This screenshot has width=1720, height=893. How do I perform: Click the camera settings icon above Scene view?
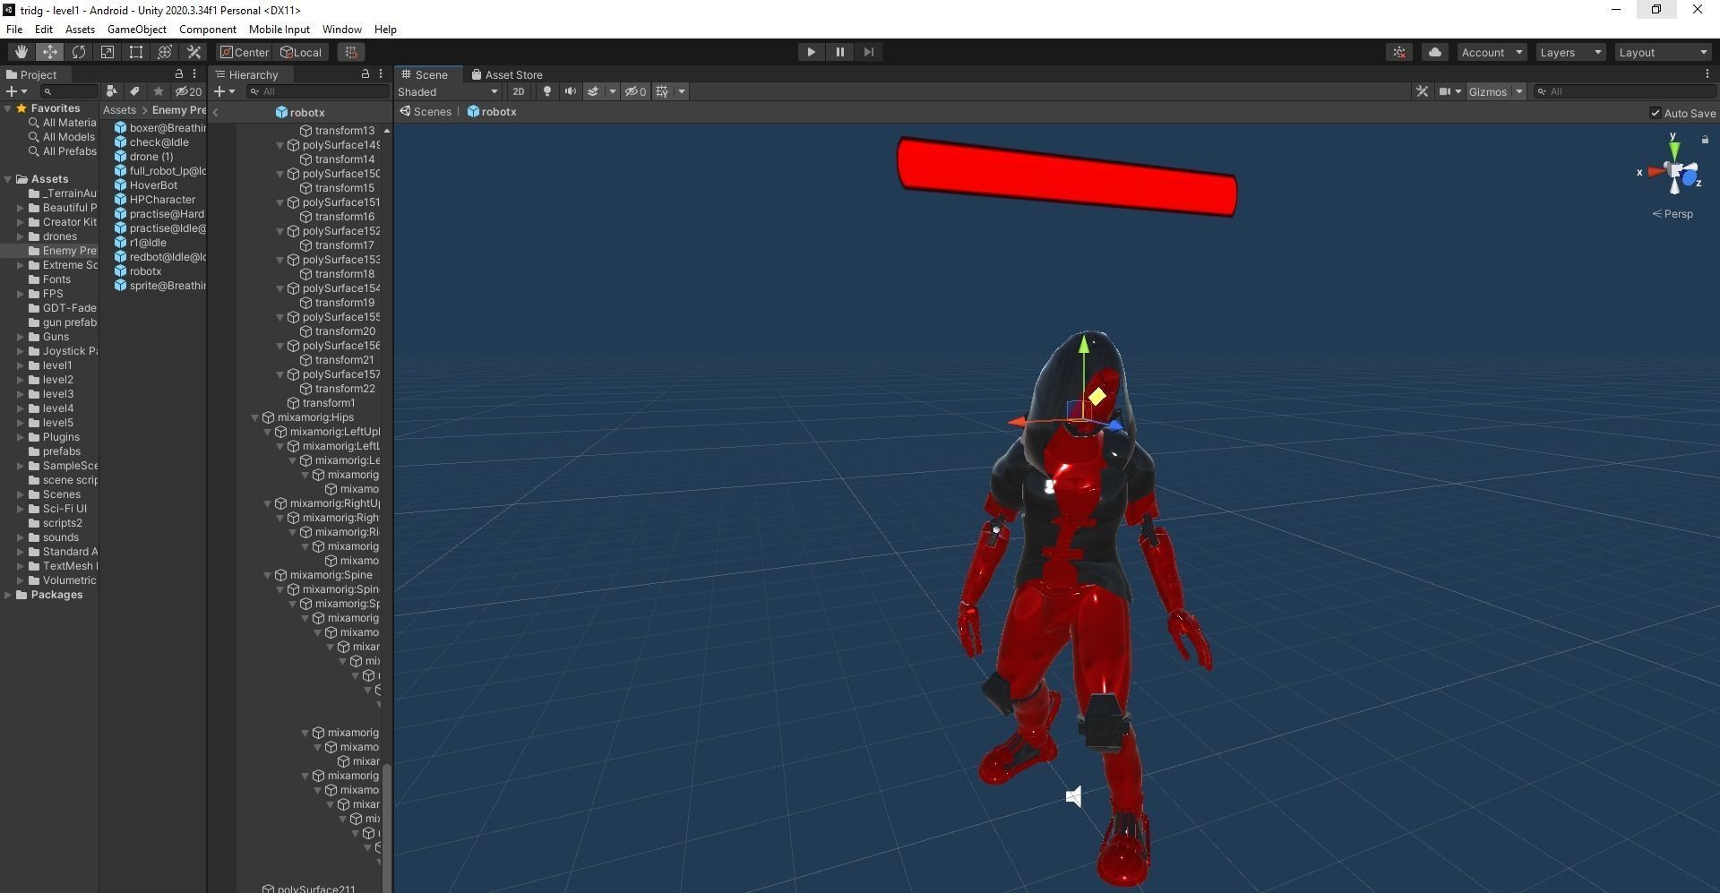tap(1445, 91)
